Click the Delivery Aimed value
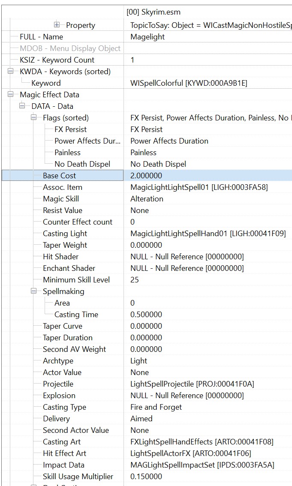292x486 pixels. coord(141,418)
